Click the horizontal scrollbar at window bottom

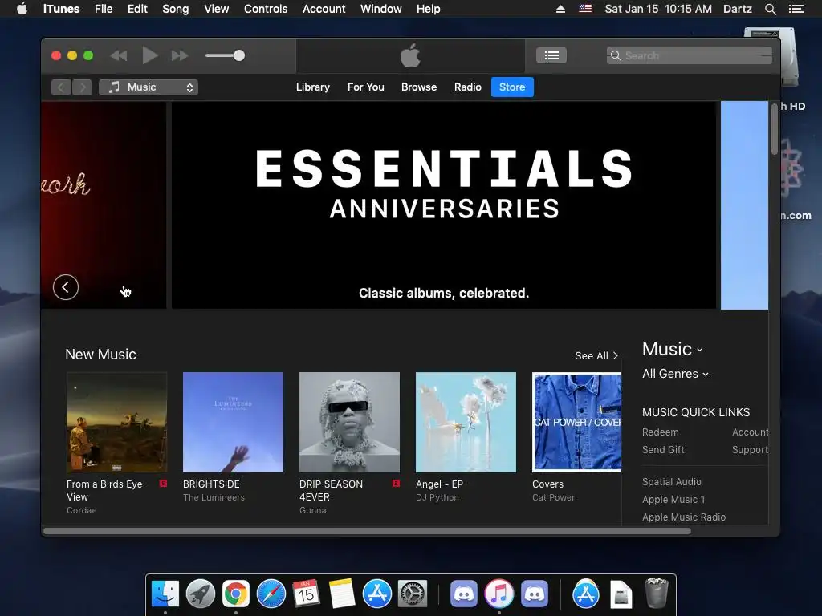367,531
